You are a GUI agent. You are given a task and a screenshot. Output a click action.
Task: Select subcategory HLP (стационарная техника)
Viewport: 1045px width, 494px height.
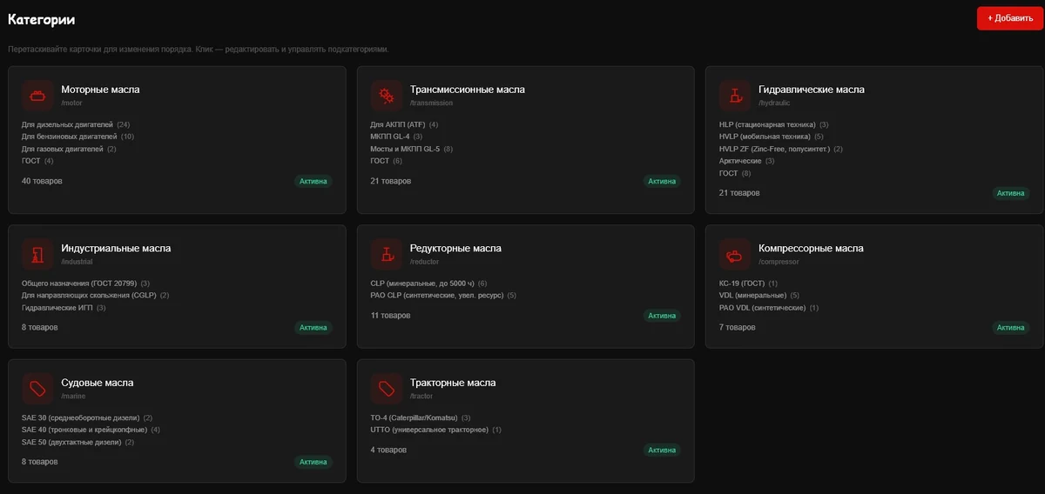coord(767,124)
